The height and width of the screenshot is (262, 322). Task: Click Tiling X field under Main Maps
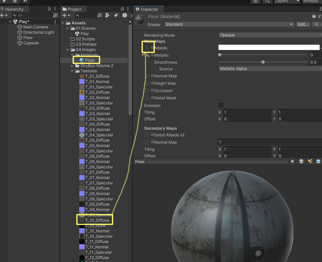pyautogui.click(x=247, y=112)
